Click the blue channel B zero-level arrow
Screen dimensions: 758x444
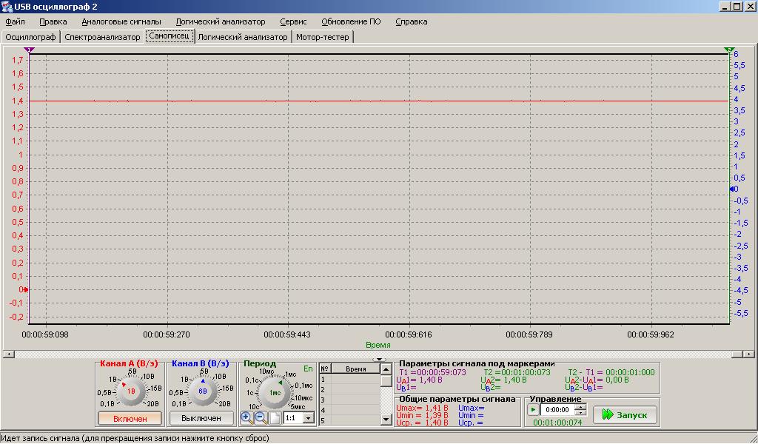tap(733, 189)
